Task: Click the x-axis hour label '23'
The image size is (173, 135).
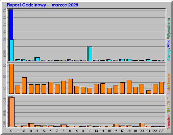Action: click(161, 131)
